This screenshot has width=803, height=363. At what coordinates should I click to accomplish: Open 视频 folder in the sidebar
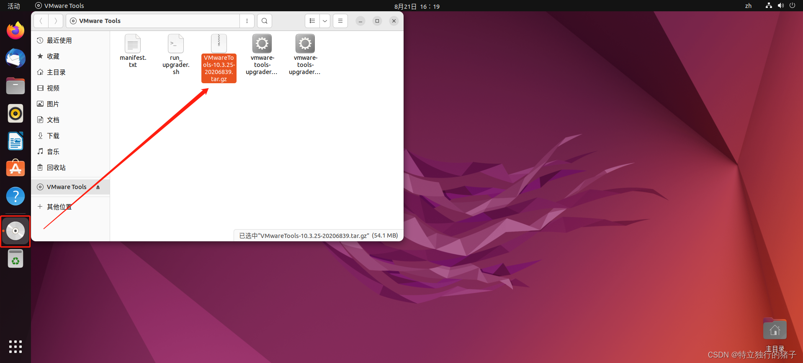(x=70, y=88)
